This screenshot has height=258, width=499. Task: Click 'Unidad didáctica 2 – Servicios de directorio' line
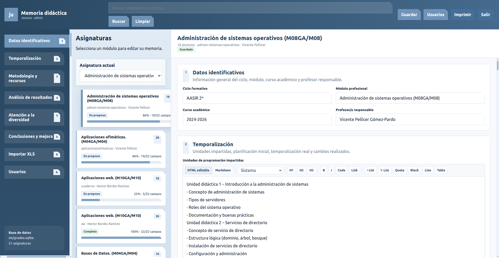227,223
